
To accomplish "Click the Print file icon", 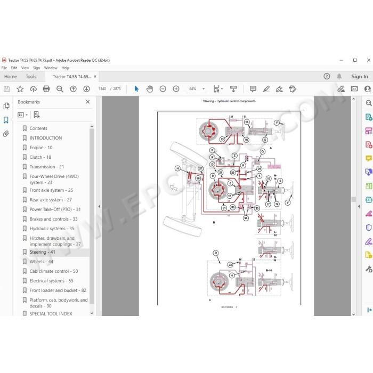I will [x=46, y=89].
